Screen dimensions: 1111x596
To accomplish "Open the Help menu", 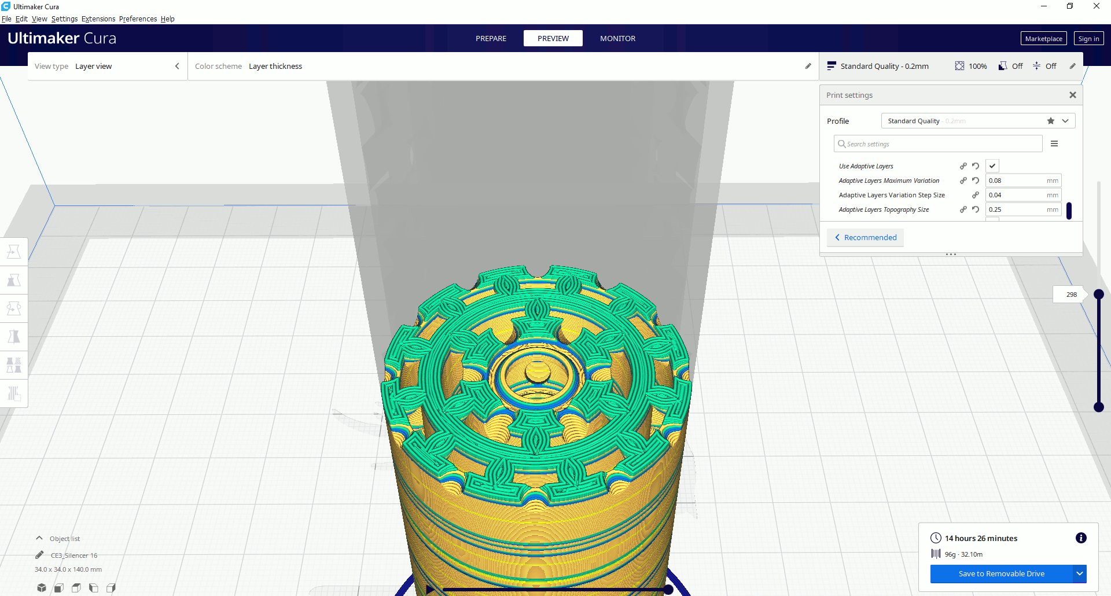I will 168,19.
